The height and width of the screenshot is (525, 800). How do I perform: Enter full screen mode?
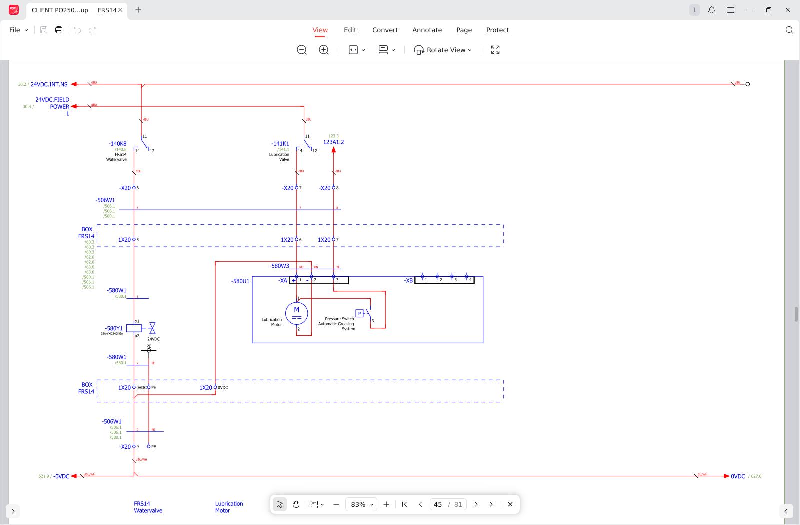(x=495, y=50)
